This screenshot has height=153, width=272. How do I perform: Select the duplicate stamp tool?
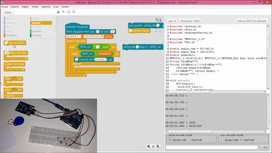pos(58,12)
